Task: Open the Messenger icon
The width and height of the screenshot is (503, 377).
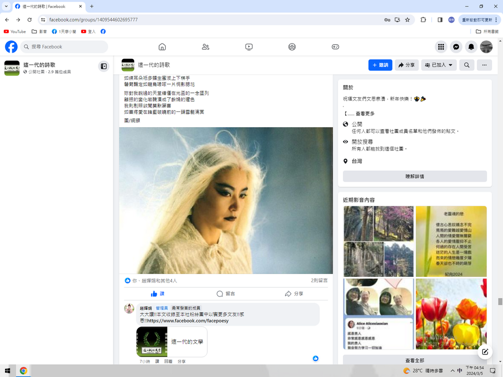Action: 456,47
